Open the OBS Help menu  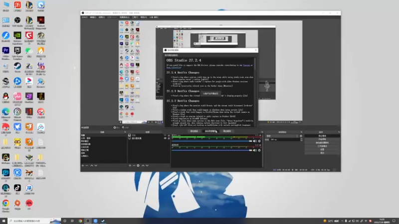tap(144, 17)
